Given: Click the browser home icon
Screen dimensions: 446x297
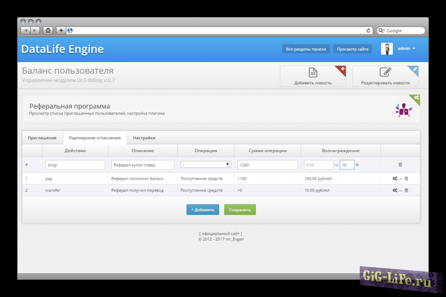Looking at the screenshot, I should 48,31.
